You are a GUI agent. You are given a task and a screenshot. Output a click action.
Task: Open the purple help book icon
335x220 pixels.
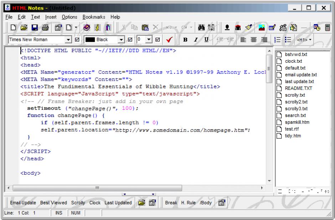87,27
